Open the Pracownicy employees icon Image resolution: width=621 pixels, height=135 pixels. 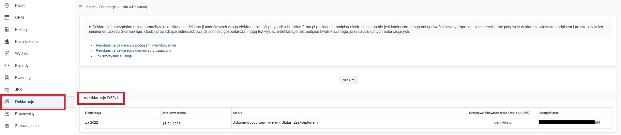click(7, 114)
